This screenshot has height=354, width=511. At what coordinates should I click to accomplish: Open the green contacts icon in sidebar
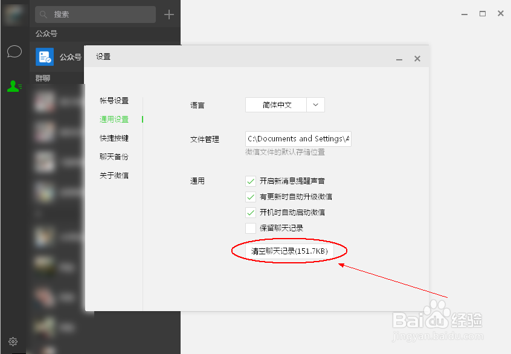[x=14, y=86]
